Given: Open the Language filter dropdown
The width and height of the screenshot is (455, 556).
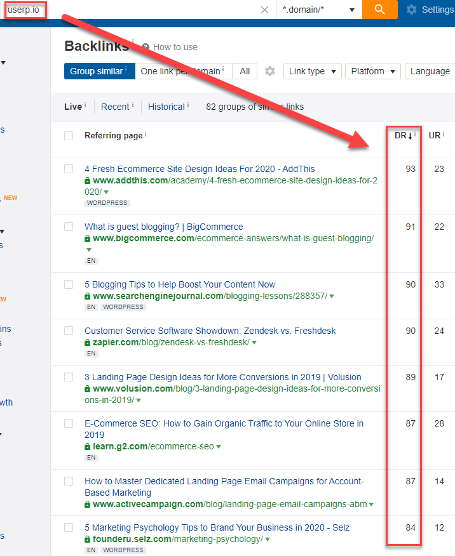Looking at the screenshot, I should pos(430,71).
